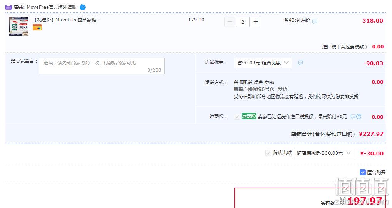The image size is (392, 208).
Task: Open seller chat via blue Wangwang icon
Action: (x=83, y=7)
